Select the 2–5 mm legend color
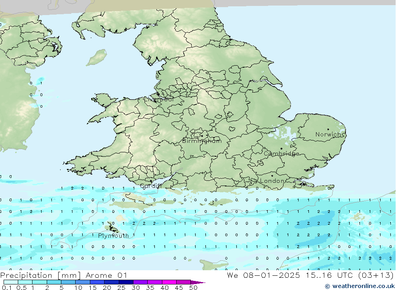 [x=54, y=282]
